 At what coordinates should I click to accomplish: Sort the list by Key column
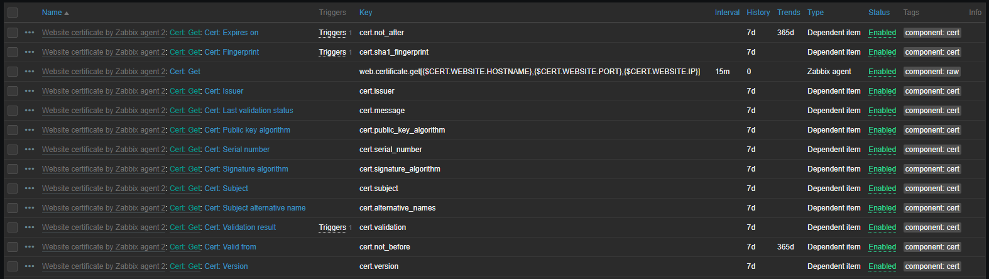point(366,13)
